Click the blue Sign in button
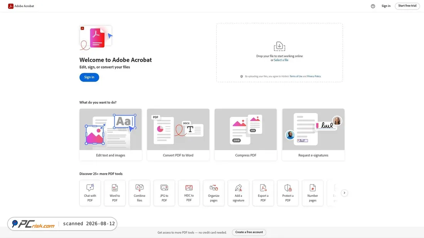 89,77
